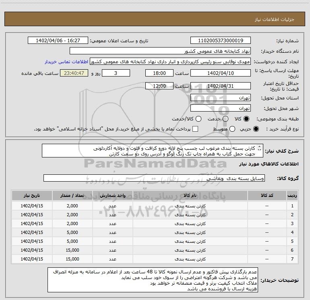The image size is (310, 300).
Task: Click quantity 5,000 in row 5
Action: 72,241
